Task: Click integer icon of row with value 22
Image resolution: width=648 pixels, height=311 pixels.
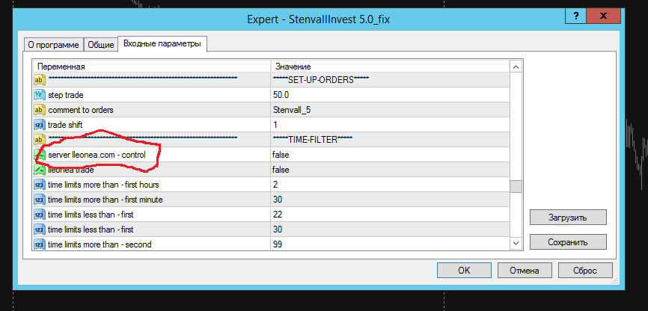Action: (39, 215)
